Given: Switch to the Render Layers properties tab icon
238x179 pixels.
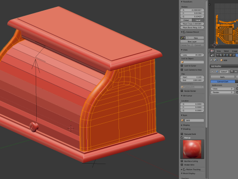Looking at the screenshot, I should pyautogui.click(x=221, y=55).
